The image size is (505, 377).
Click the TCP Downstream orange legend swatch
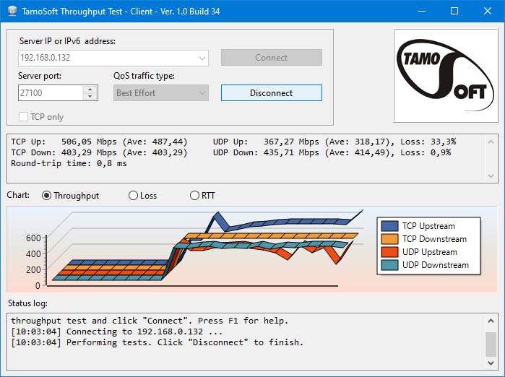pos(389,239)
